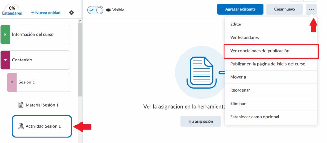
Task: Click the Material Sesión 1 document icon
Action: pos(21,105)
